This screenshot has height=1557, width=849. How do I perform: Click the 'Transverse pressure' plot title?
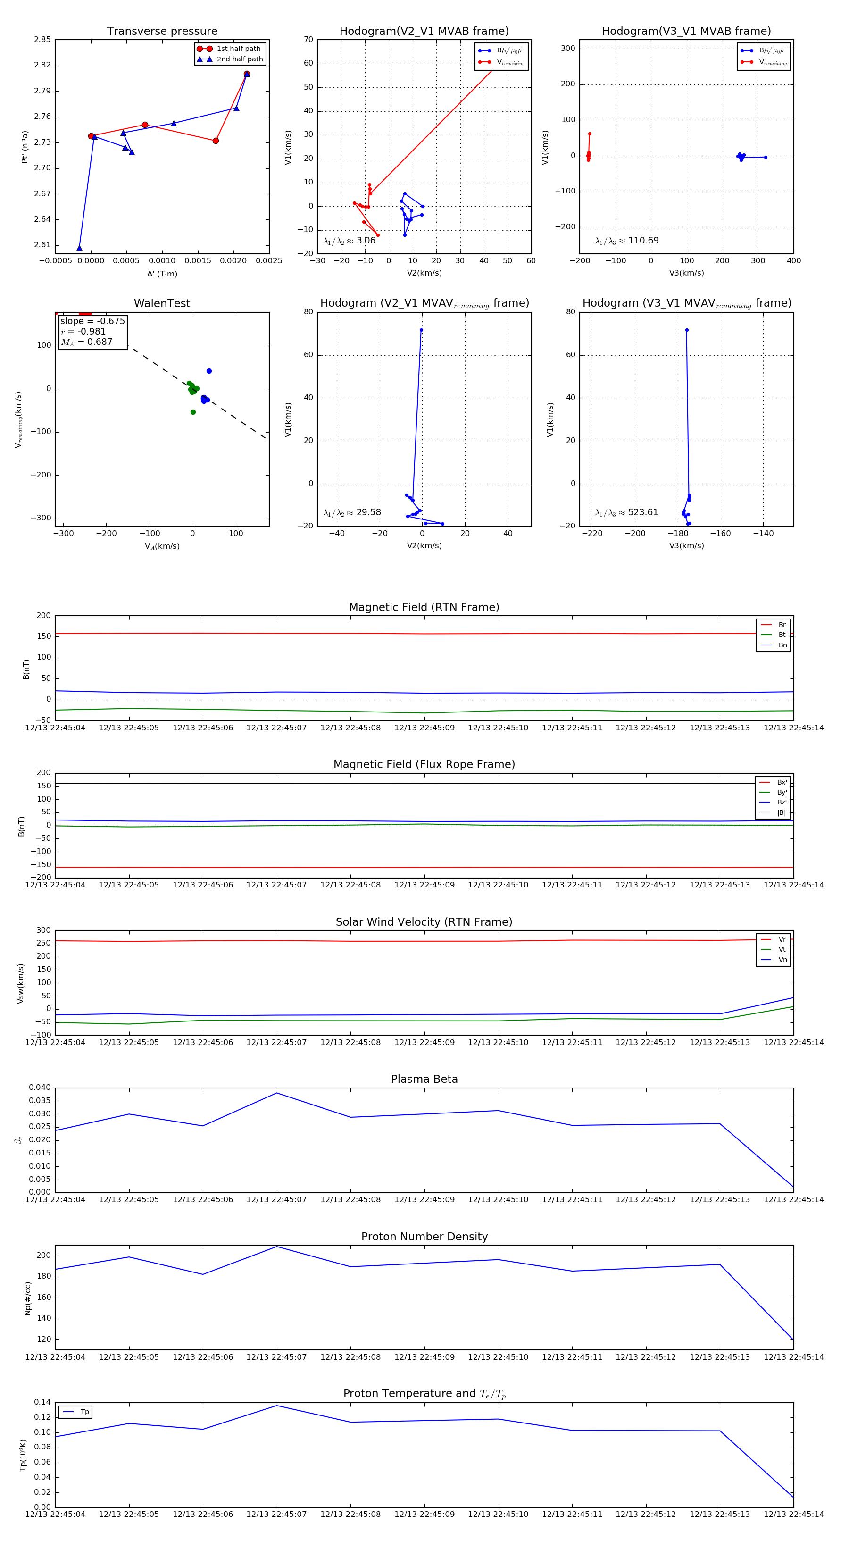click(x=162, y=32)
